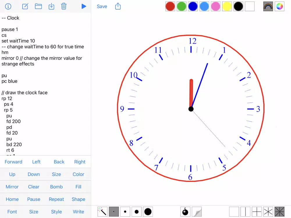Screen dimensions: 291x218
Task: Click the bomb icon to clear canvas
Action: [x=185, y=212]
